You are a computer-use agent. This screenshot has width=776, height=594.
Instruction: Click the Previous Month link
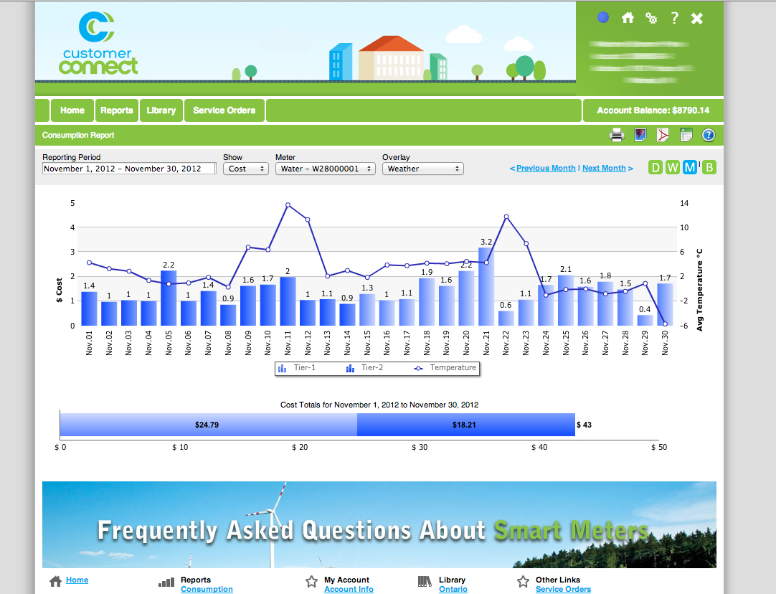[x=545, y=168]
